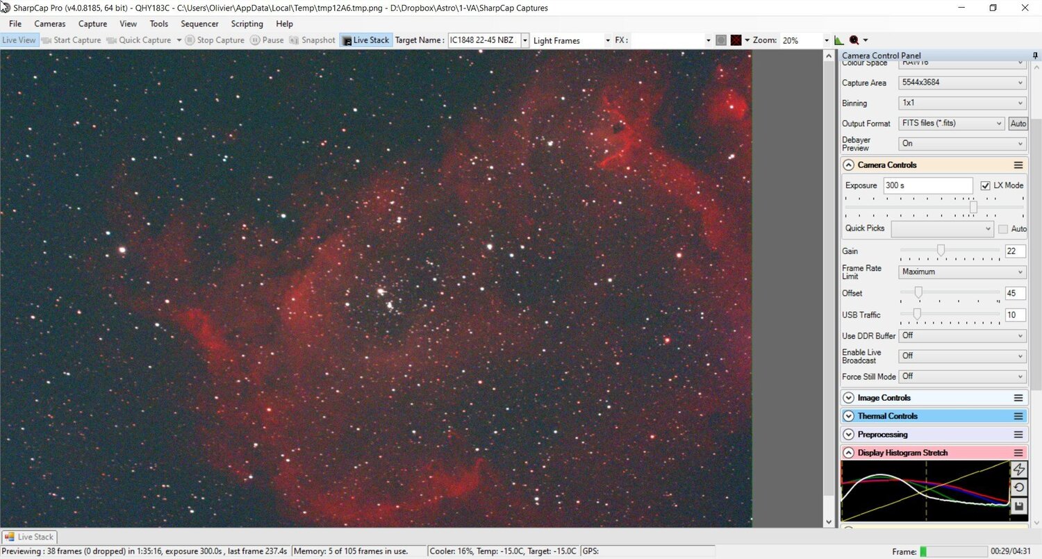This screenshot has height=559, width=1042.
Task: Click the save icon next to the histogram panel
Action: (1019, 506)
